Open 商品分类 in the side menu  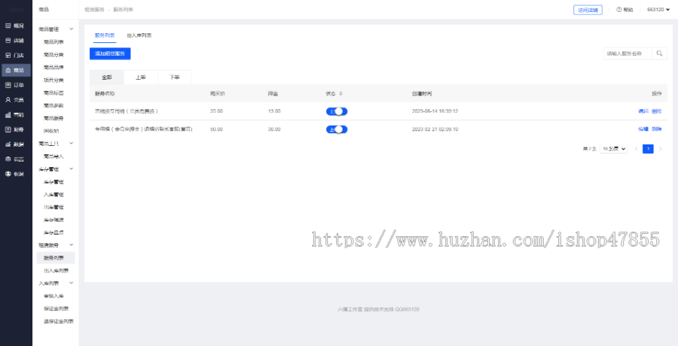[x=53, y=55]
